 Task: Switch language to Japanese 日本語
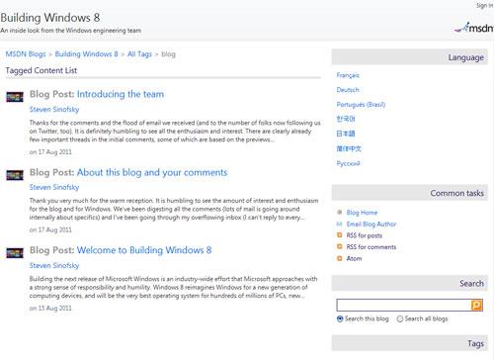346,134
